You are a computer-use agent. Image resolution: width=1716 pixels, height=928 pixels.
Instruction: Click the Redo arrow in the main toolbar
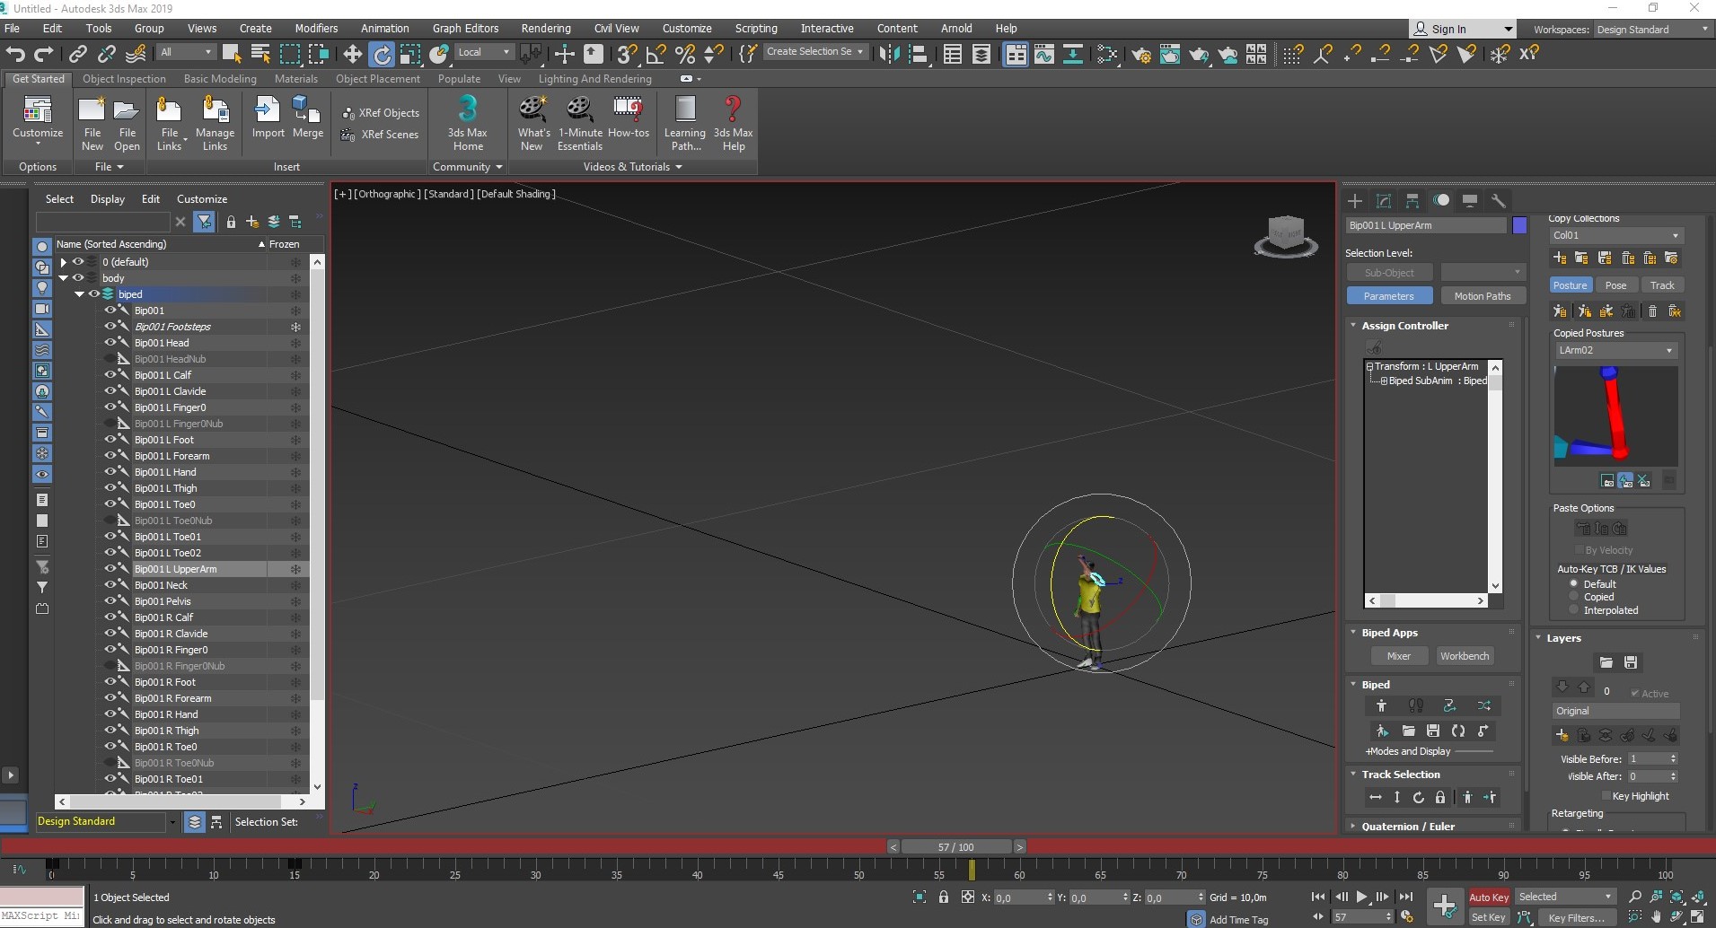coord(43,54)
